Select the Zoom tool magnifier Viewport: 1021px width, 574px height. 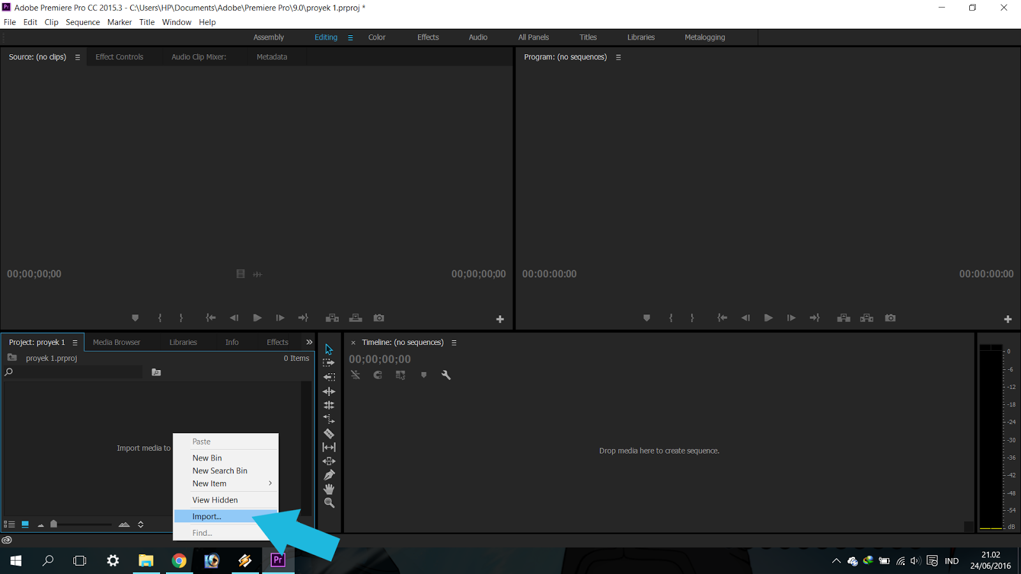[x=329, y=503]
